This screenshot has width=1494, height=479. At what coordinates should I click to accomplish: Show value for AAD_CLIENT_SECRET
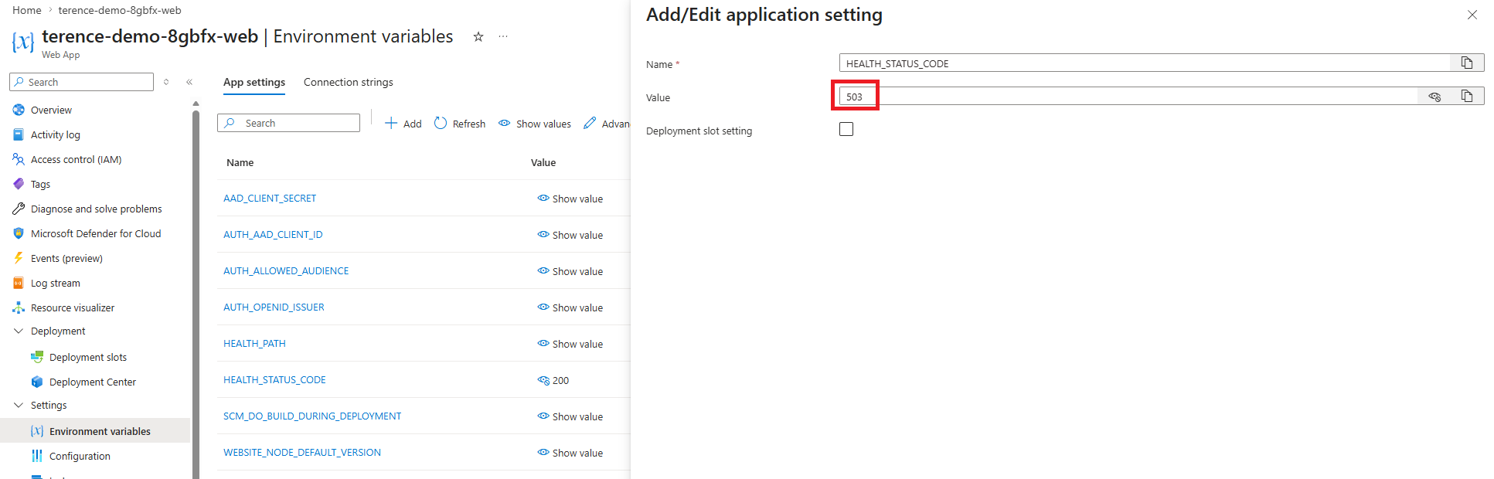(x=570, y=199)
